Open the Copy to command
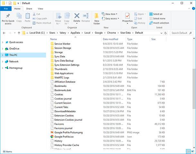196x154 pixels. pos(67,19)
